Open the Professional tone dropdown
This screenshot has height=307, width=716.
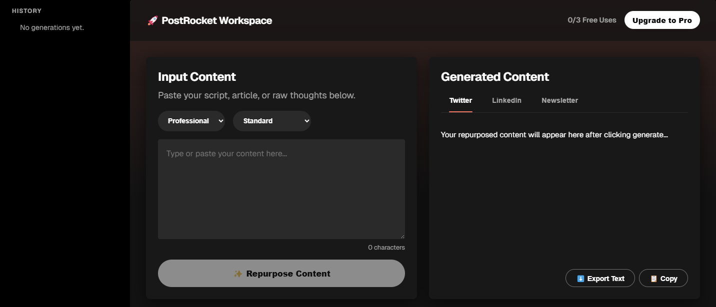191,121
